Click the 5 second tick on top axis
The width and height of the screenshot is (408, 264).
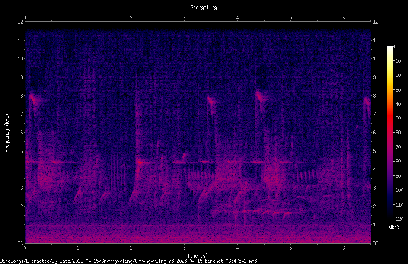point(290,18)
